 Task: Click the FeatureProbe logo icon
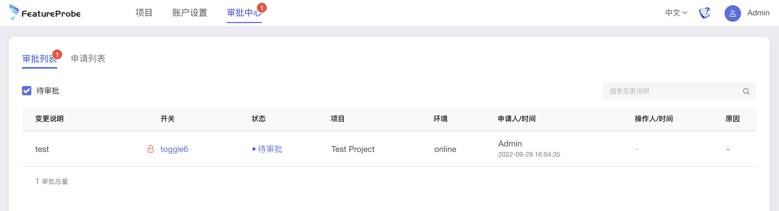pyautogui.click(x=13, y=12)
